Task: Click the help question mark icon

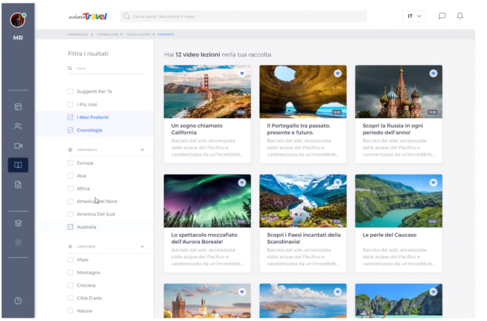Action: tap(18, 301)
